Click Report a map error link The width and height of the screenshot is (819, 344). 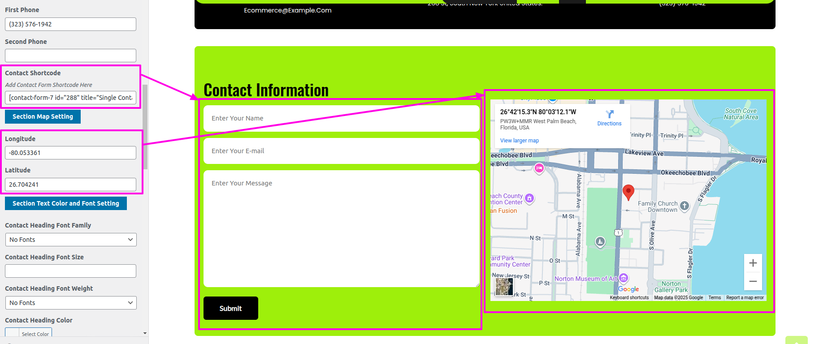745,297
